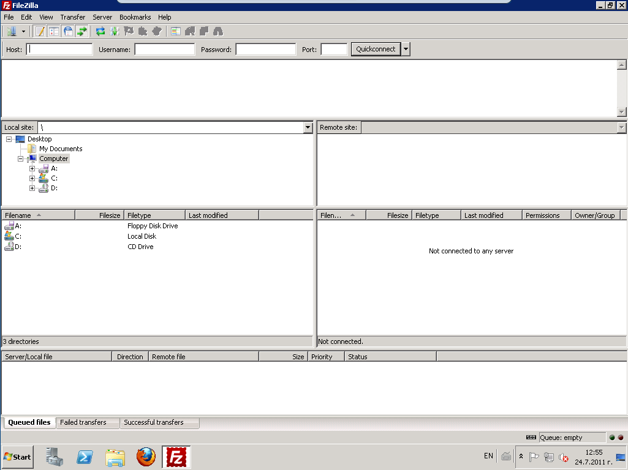Sort remote list by Permissions column

(x=547, y=215)
